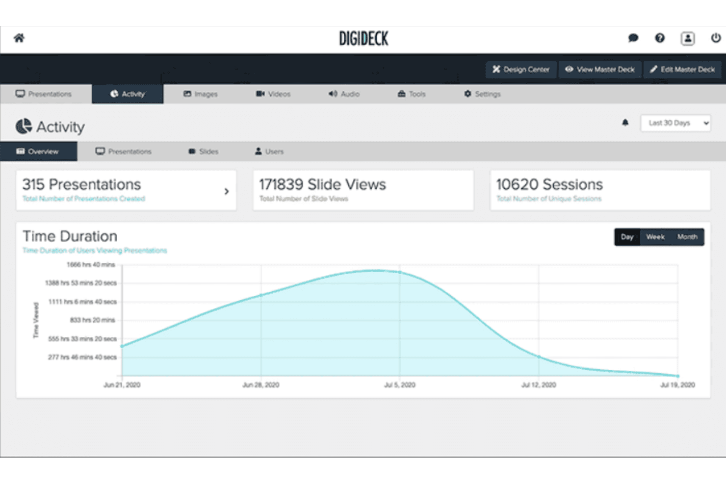Open the Images tab
Screen dimensions: 726x484
201,94
